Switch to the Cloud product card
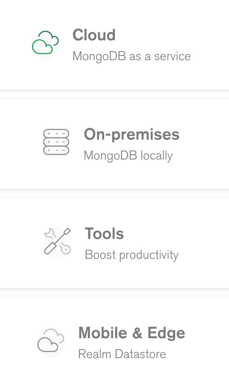This screenshot has height=387, width=229. click(x=114, y=45)
